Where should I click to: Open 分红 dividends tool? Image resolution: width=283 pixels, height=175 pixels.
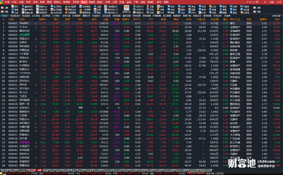point(213,7)
